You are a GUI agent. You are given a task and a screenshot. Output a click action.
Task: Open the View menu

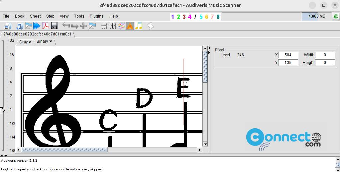pos(64,16)
